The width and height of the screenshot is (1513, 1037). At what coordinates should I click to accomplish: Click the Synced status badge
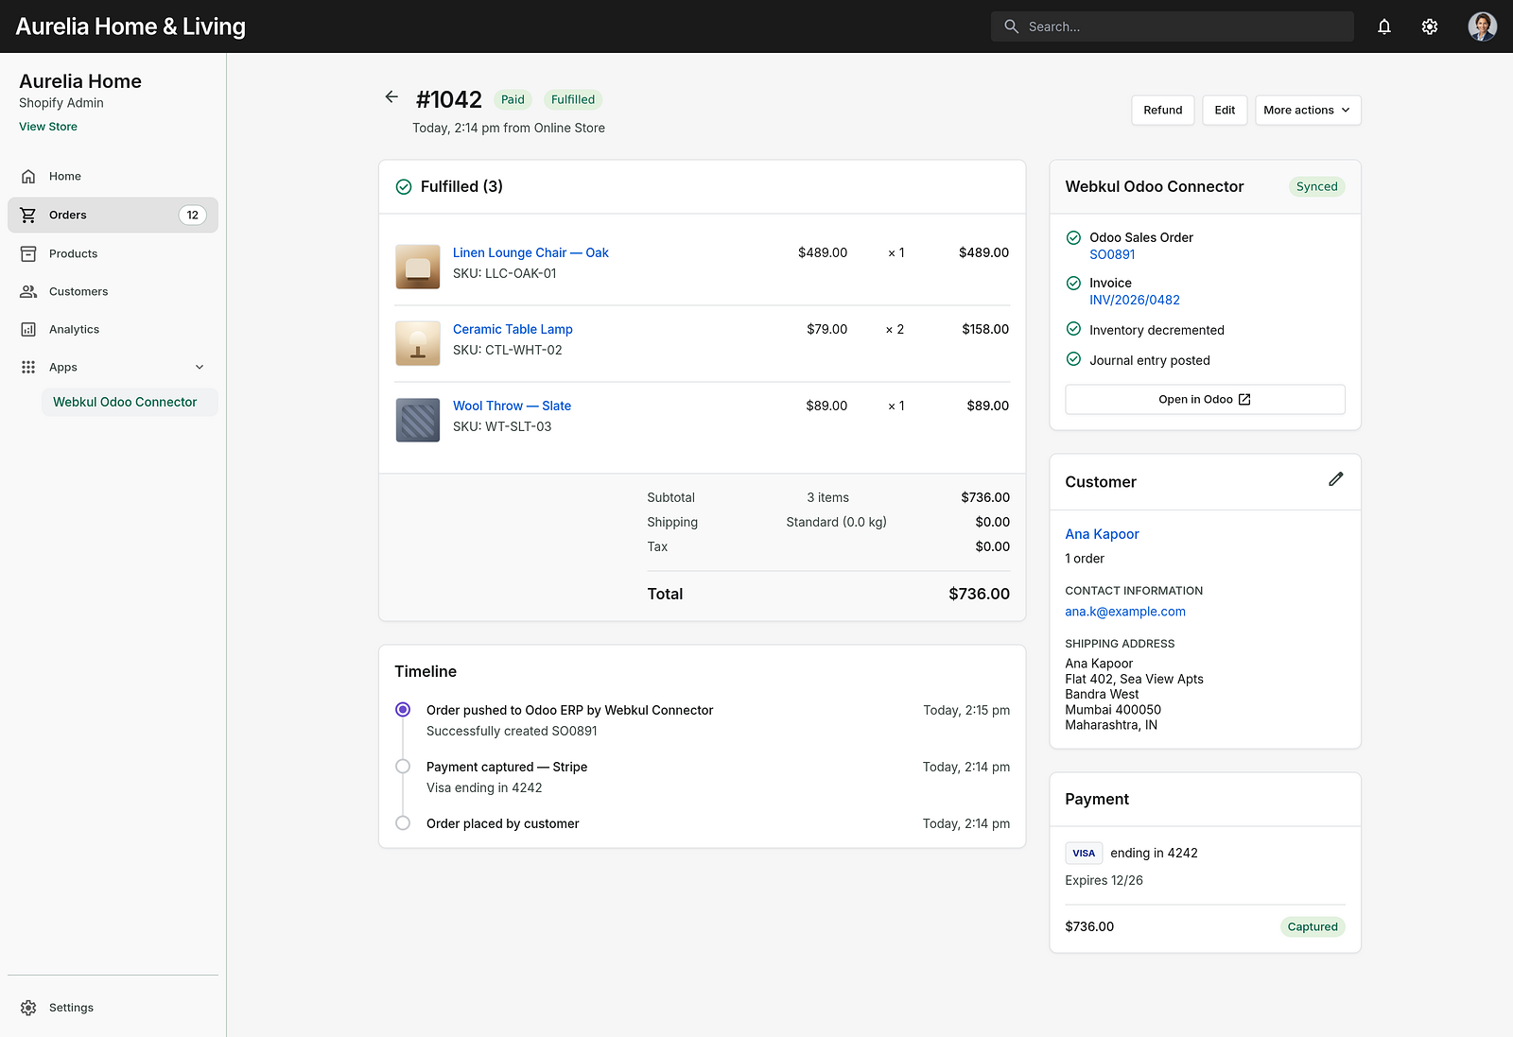click(x=1316, y=186)
